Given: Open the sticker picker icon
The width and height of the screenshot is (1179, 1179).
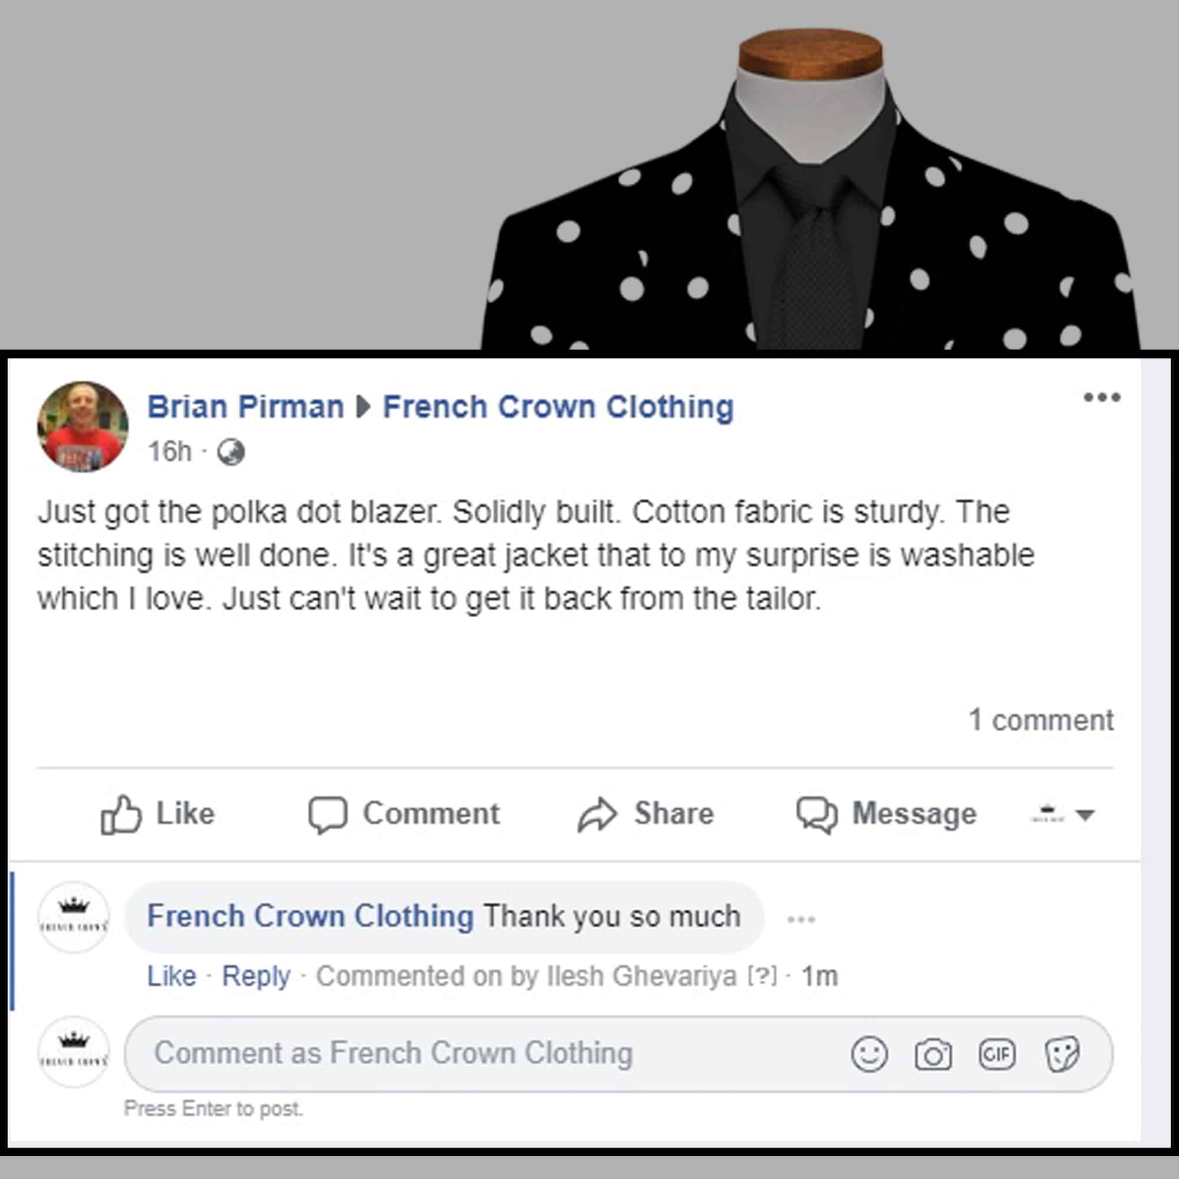Looking at the screenshot, I should (x=1062, y=1054).
